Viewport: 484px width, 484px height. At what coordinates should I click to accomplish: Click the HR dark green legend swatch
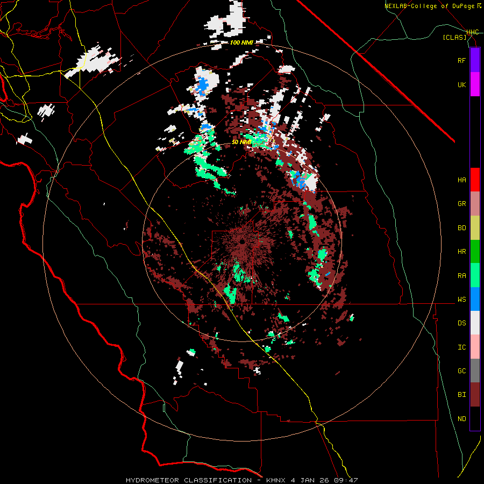click(x=475, y=252)
